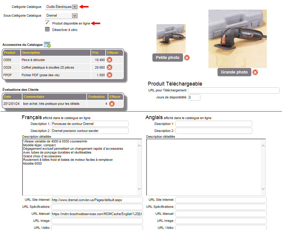282x230 pixels.
Task: Click the Petite photo button
Action: point(168,57)
